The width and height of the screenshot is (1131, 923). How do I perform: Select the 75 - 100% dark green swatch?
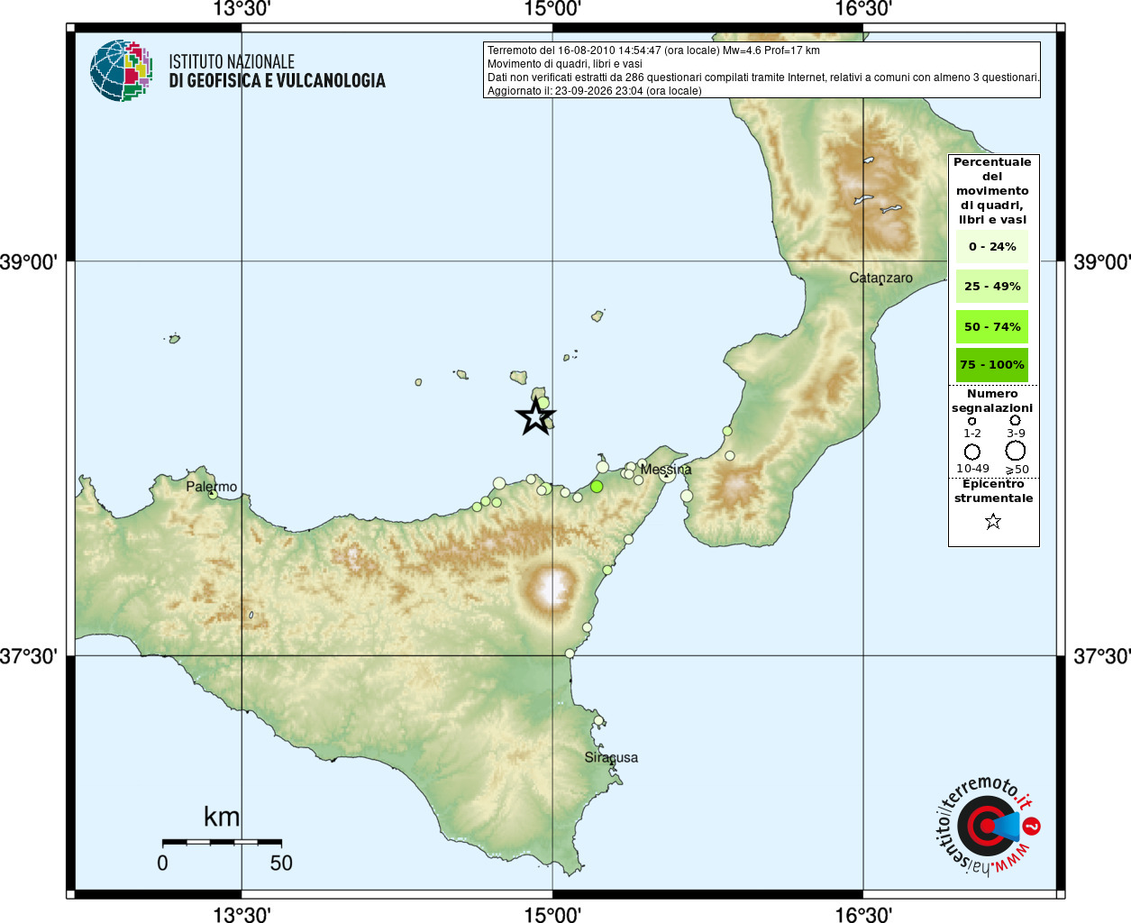click(992, 365)
